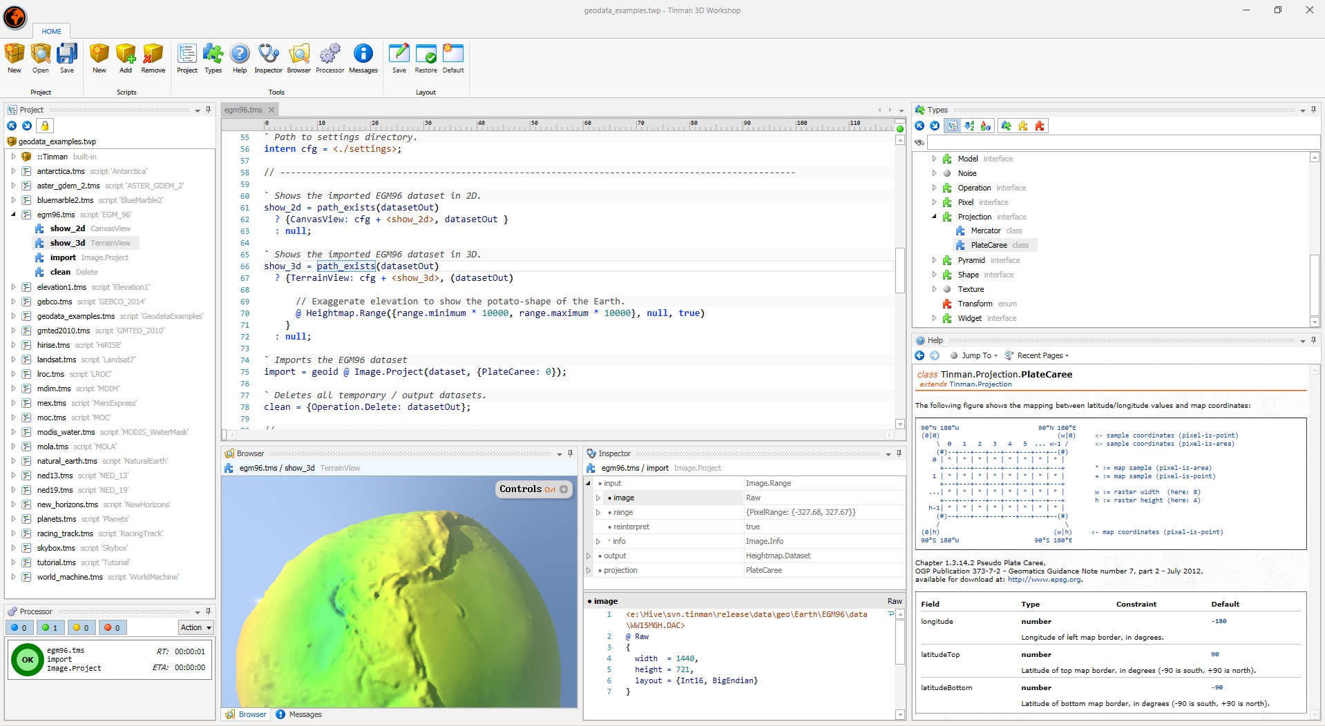Expand the Pyramid interface in Types
1325x726 pixels.
click(934, 260)
